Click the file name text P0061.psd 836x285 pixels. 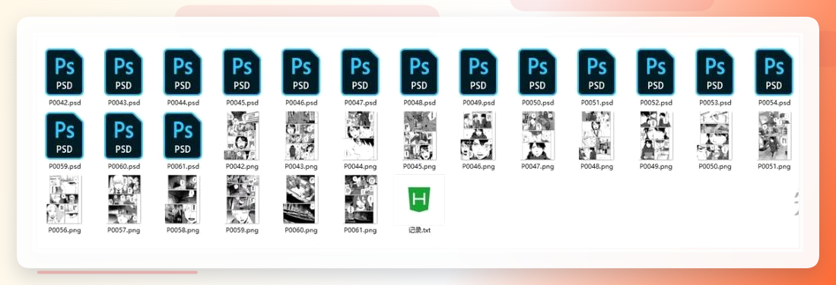183,166
